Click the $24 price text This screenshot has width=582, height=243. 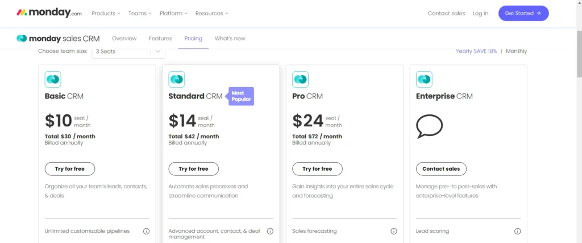[307, 121]
